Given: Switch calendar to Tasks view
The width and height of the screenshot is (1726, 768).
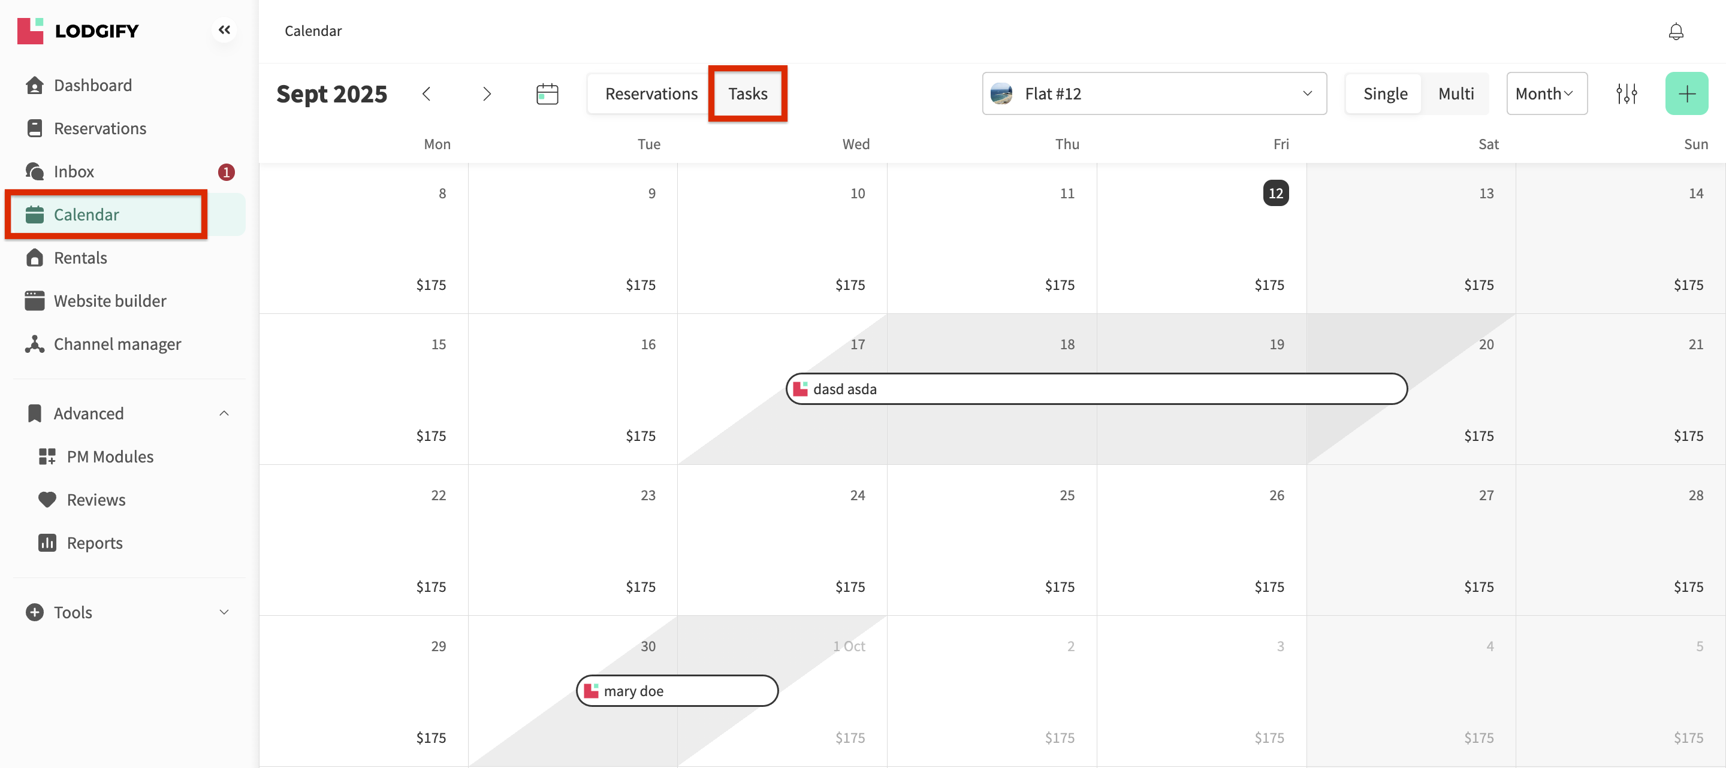Looking at the screenshot, I should click(x=747, y=93).
